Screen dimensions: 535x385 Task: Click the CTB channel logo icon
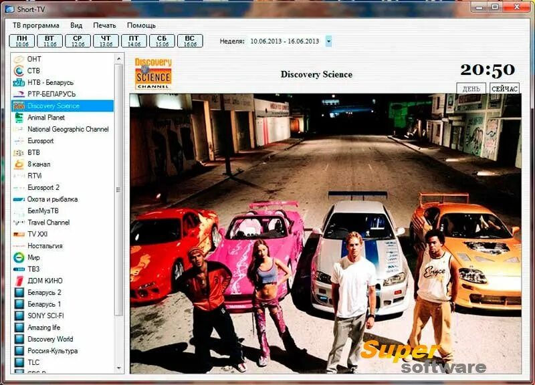pos(19,71)
